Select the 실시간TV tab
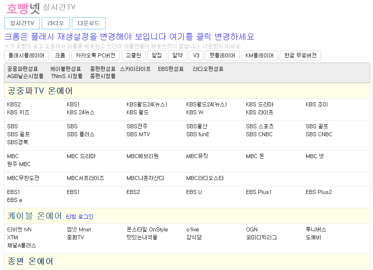Screen dimensions: 373x270 point(22,23)
